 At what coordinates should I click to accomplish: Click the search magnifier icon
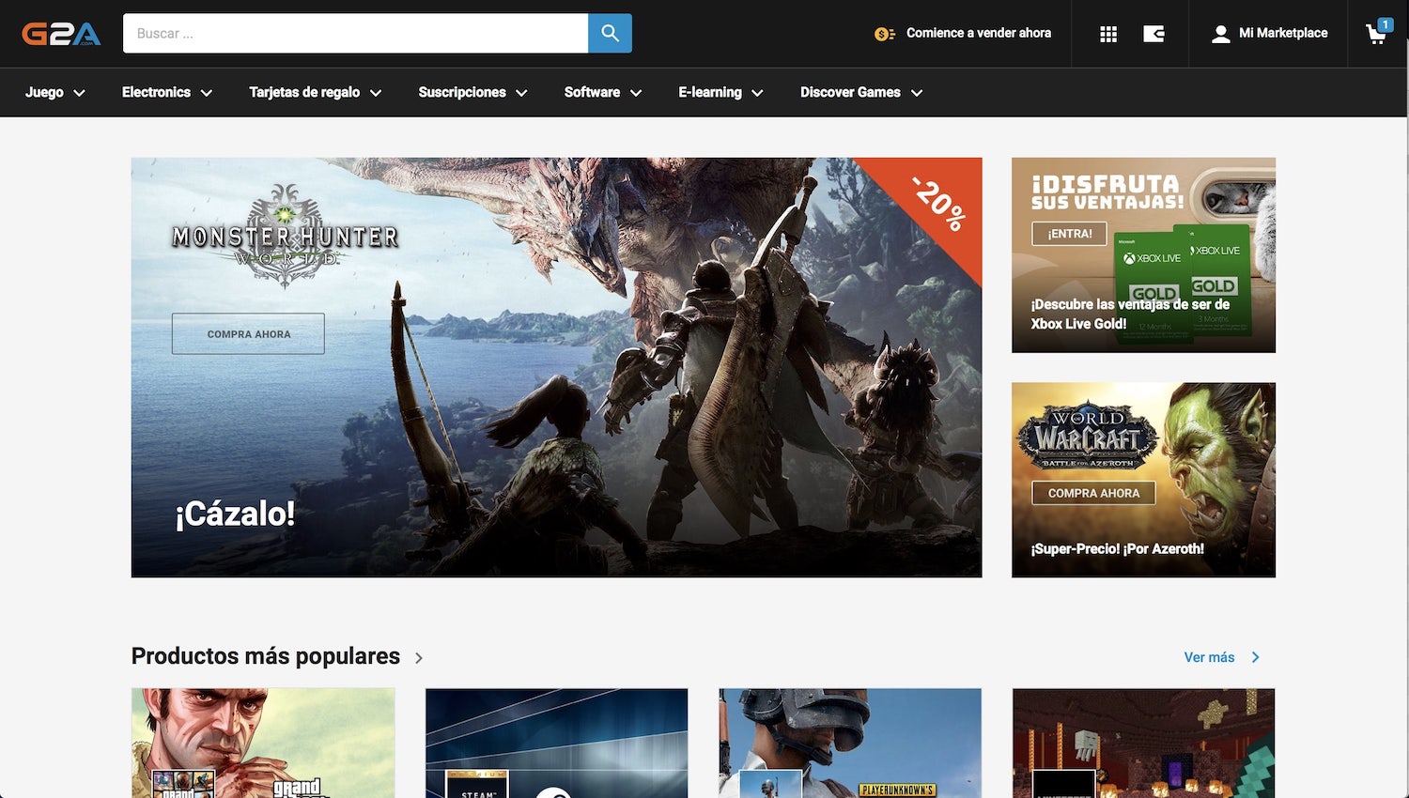(x=610, y=33)
